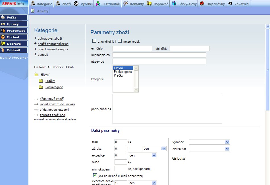The width and height of the screenshot is (270, 185).
Task: Click the Dopravné truck icon
Action: point(149,3)
